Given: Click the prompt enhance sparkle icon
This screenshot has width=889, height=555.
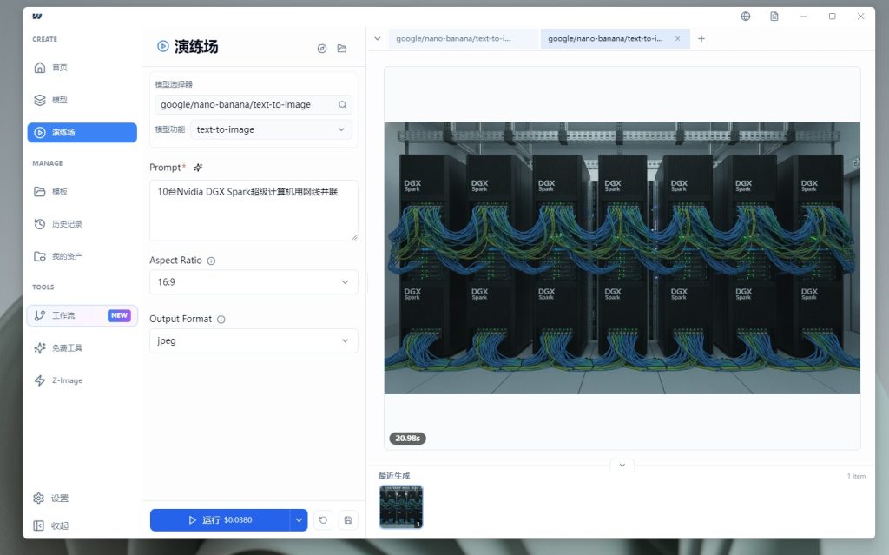Looking at the screenshot, I should 198,168.
